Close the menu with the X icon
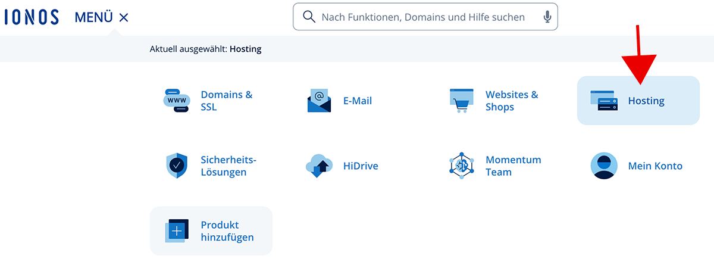 click(124, 18)
